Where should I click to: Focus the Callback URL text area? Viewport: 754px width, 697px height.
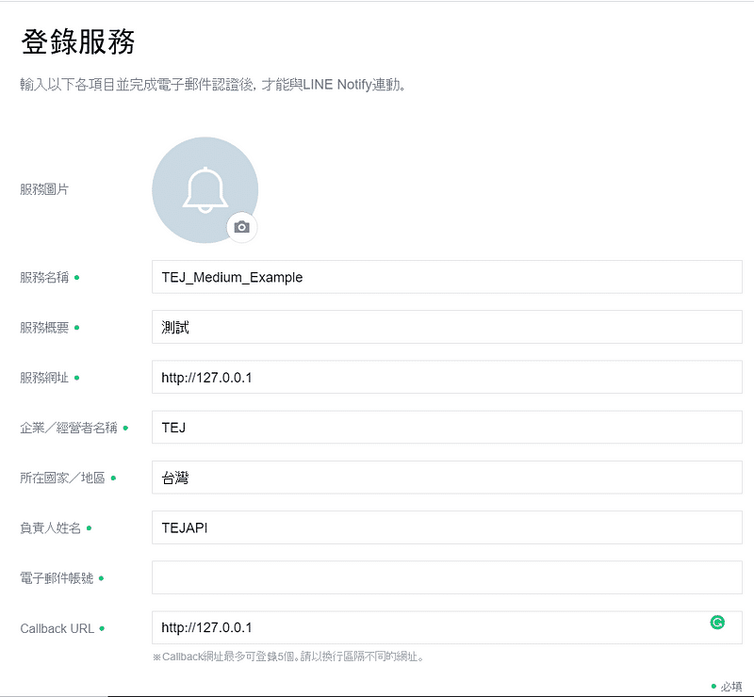click(x=424, y=627)
